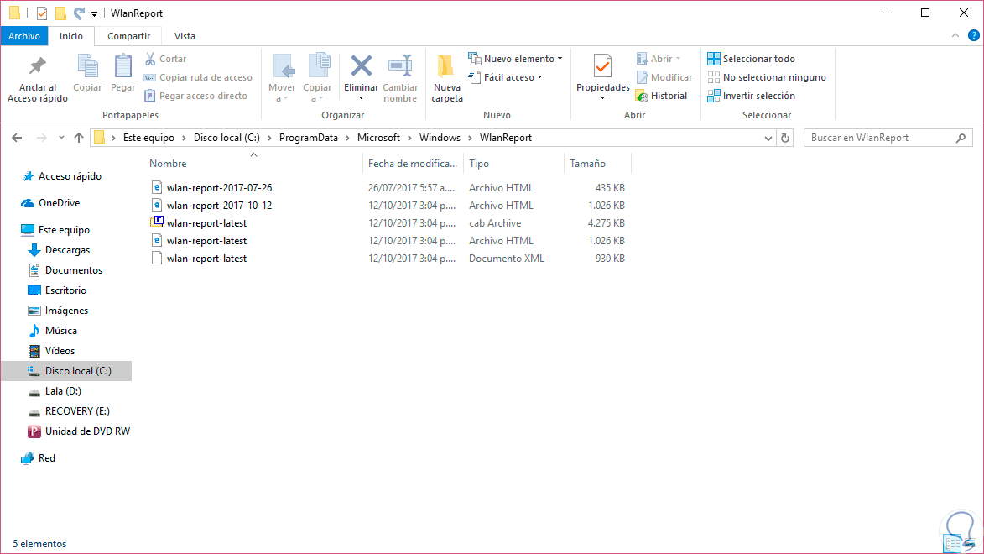Open Imágenes folder in sidebar

(66, 311)
